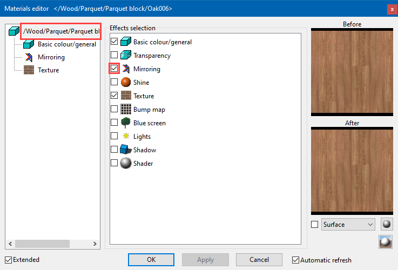Click the Lights sun icon
This screenshot has width=398, height=270.
(125, 137)
